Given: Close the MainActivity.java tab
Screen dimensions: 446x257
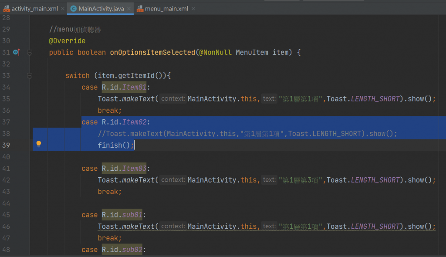Looking at the screenshot, I should point(129,9).
